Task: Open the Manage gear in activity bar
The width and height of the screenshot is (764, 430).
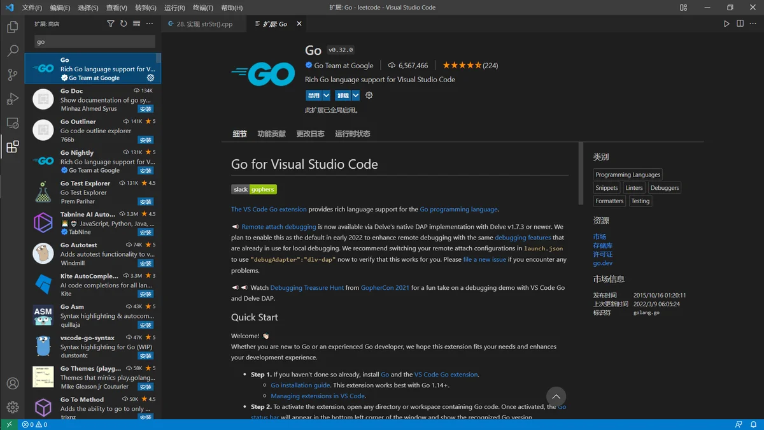Action: [12, 407]
